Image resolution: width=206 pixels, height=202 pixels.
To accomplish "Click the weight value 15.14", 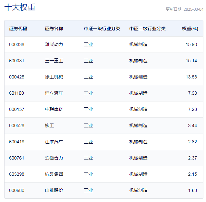I will 191,61.
